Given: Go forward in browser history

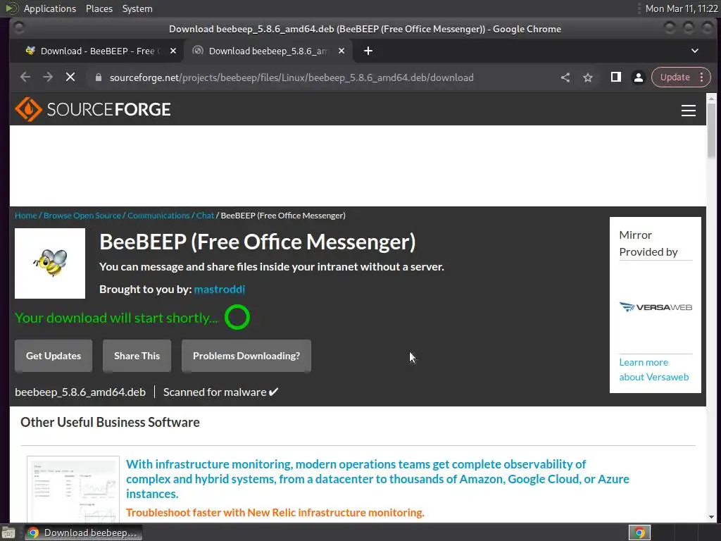Looking at the screenshot, I should [48, 77].
